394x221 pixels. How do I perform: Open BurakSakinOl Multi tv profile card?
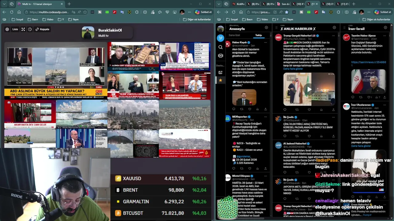coord(107,33)
